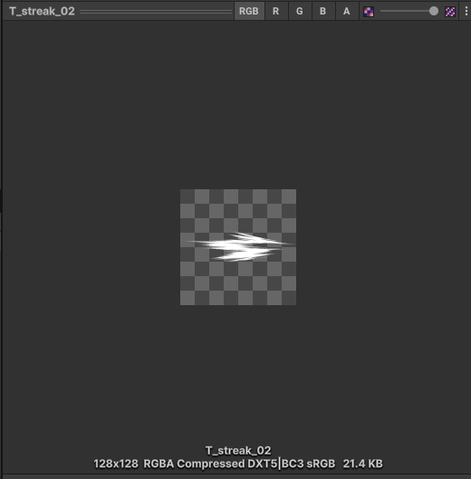The height and width of the screenshot is (479, 471).
Task: Click the T_streak_02 label below the preview
Action: tap(238, 450)
